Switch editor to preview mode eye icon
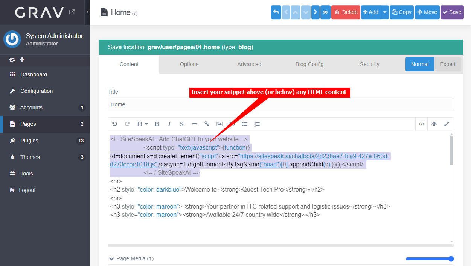Screen dimensions: 471x266 pyautogui.click(x=434, y=124)
